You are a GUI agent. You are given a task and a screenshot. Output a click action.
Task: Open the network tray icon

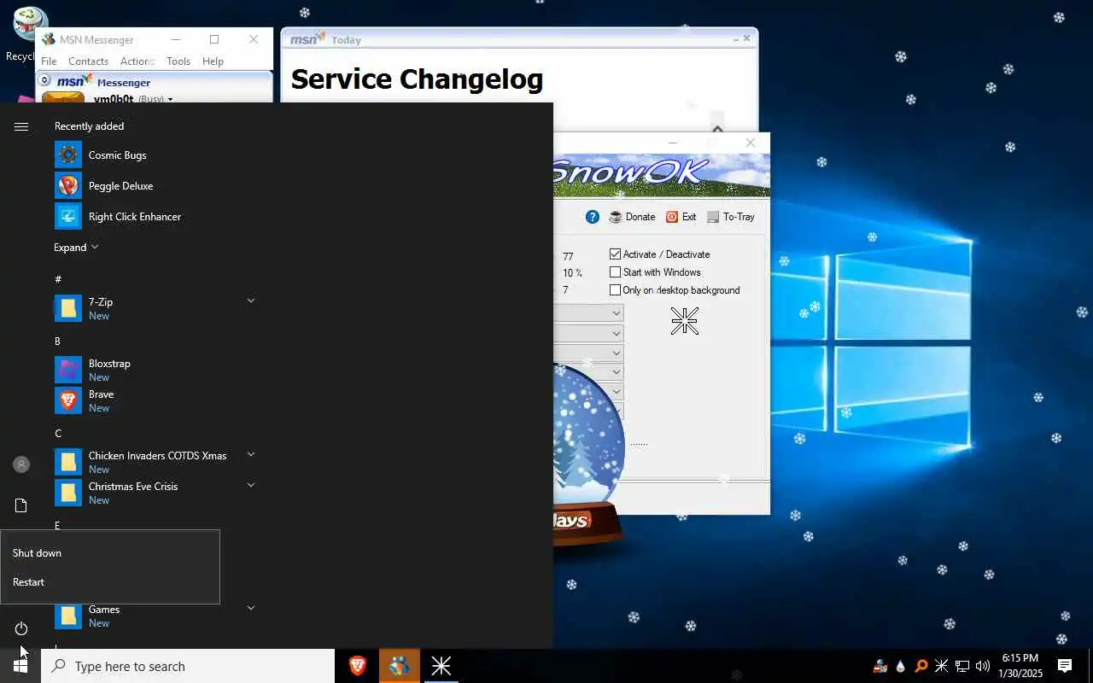click(x=962, y=666)
